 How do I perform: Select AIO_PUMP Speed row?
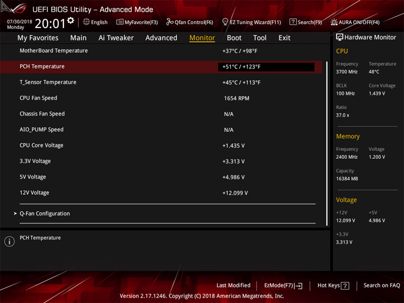(x=161, y=130)
